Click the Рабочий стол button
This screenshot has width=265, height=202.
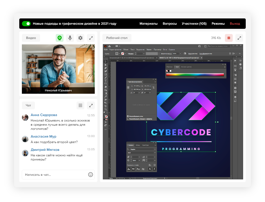pos(117,38)
